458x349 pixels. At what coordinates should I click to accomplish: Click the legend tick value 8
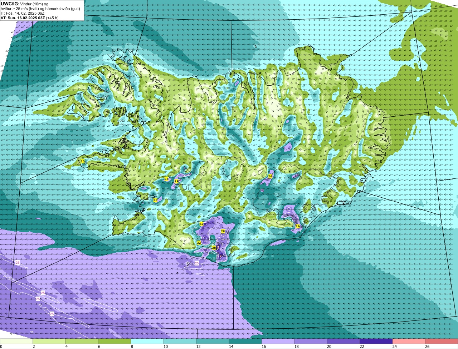tap(132, 347)
